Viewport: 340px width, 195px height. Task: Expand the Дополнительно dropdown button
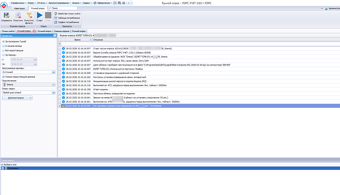[x=17, y=98]
